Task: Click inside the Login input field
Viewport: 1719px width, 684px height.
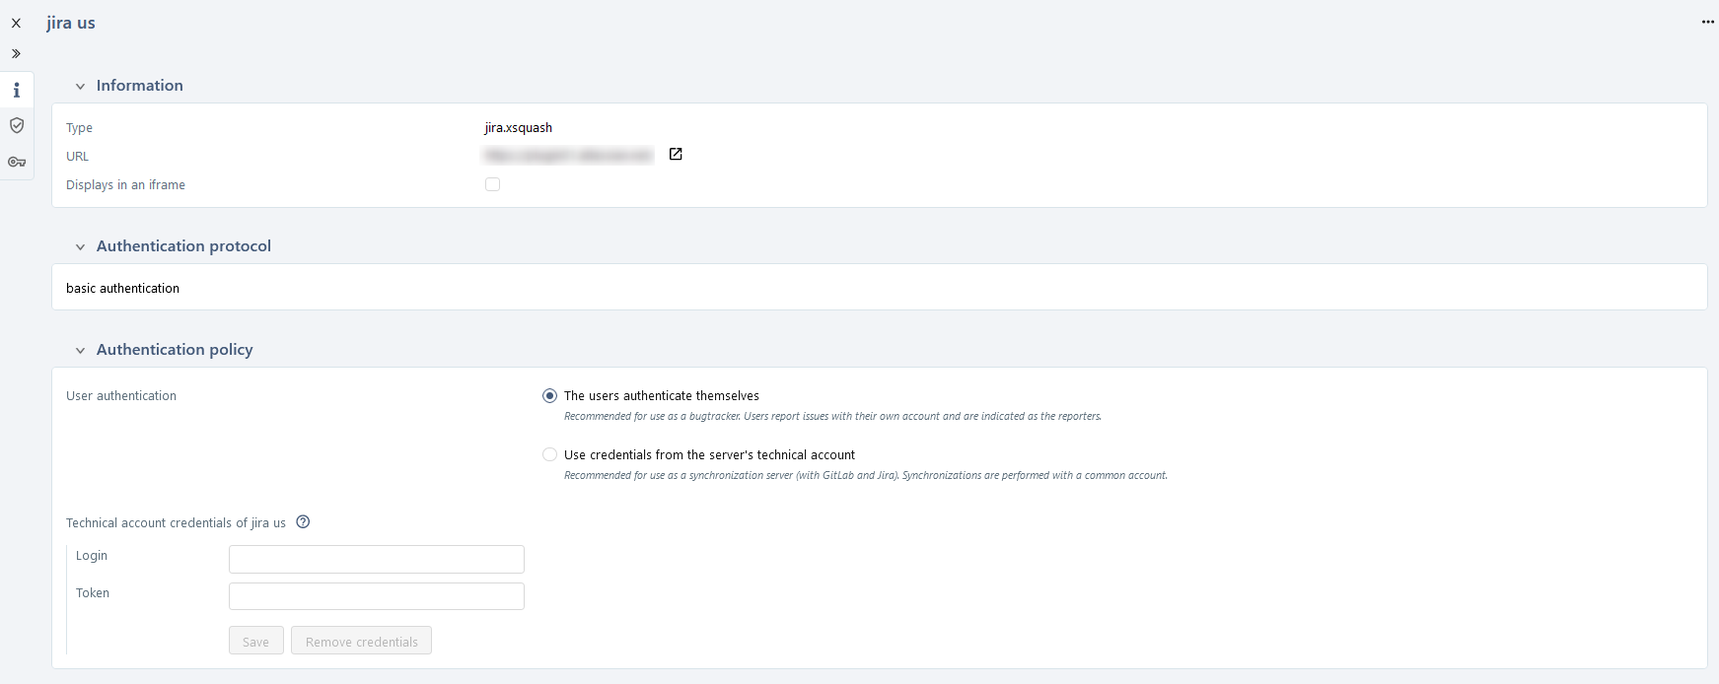Action: [x=376, y=559]
